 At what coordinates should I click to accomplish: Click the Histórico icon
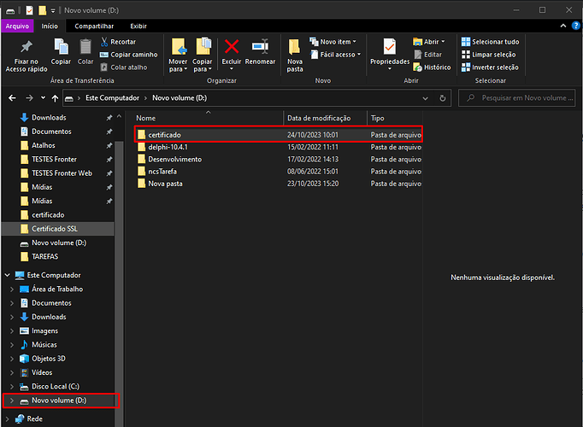click(x=417, y=67)
